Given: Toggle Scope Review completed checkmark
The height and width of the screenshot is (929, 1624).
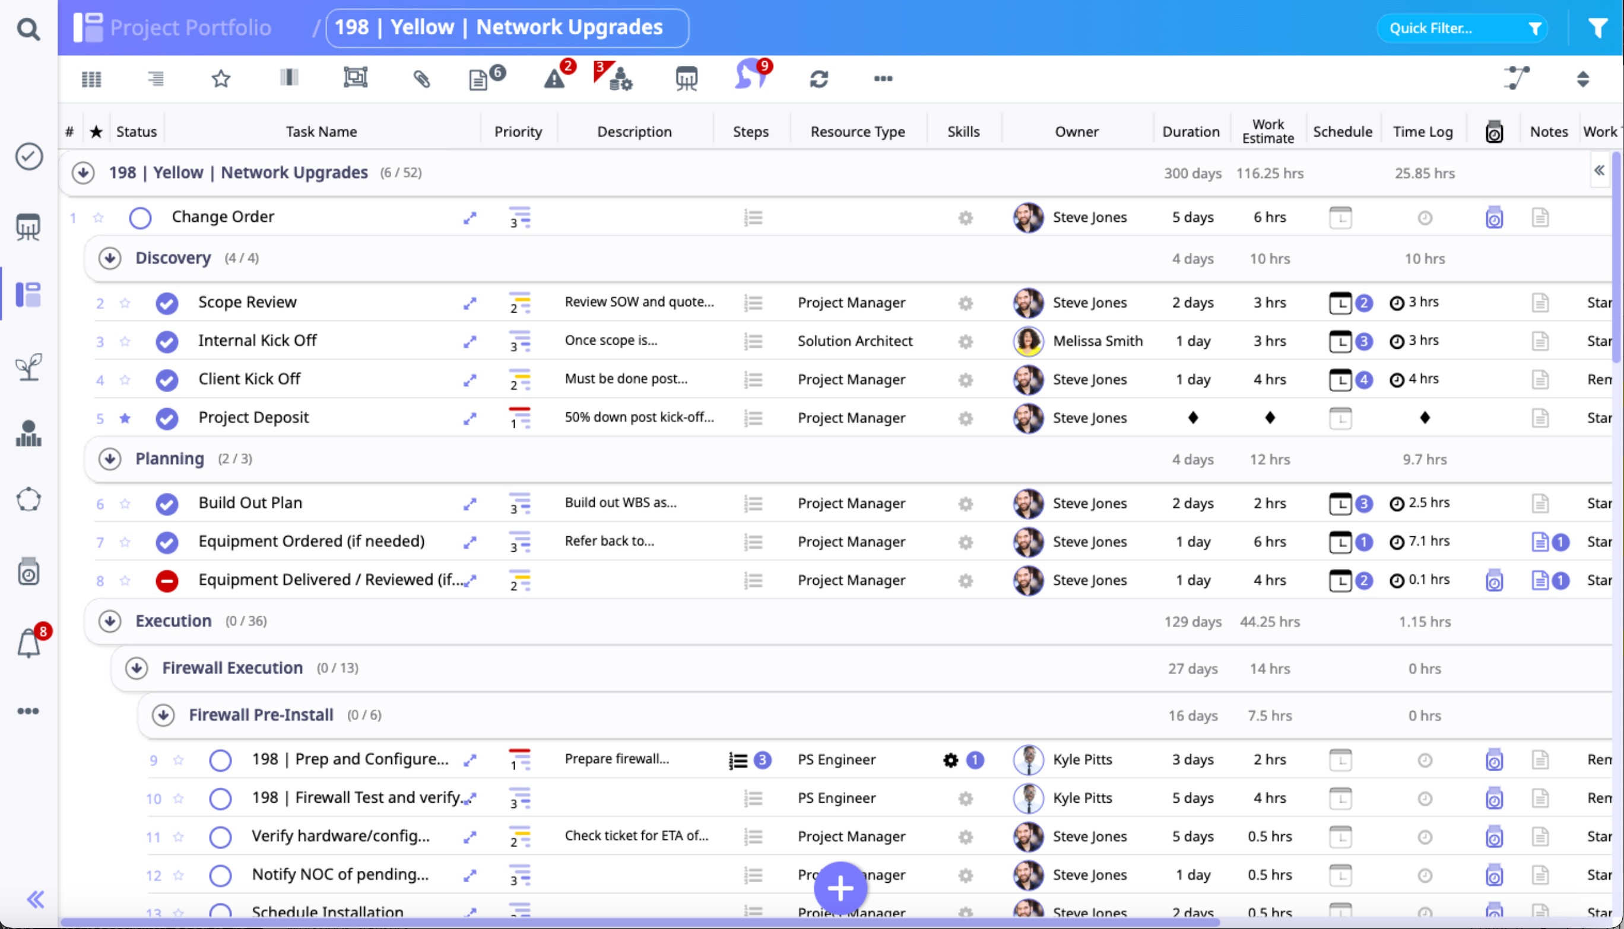Looking at the screenshot, I should coord(167,303).
